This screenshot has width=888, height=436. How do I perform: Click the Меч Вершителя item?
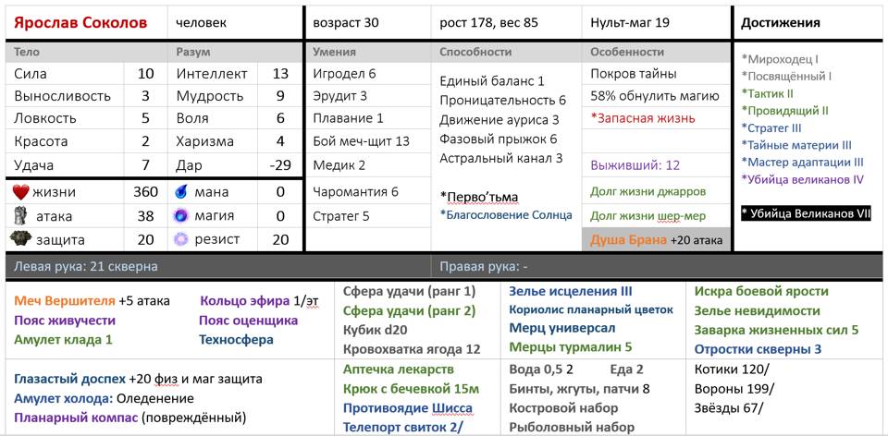(65, 300)
